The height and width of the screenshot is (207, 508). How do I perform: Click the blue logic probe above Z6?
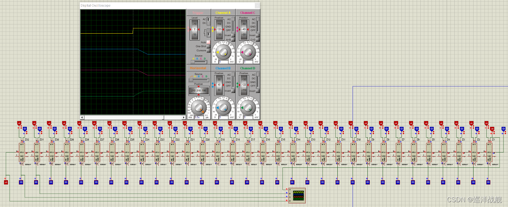416,129
